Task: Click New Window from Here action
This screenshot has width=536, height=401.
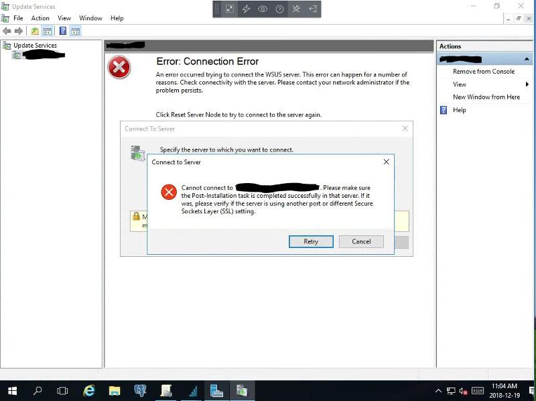Action: tap(486, 97)
